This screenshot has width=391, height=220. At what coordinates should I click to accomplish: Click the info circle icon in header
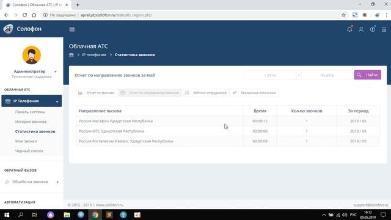coord(373,29)
